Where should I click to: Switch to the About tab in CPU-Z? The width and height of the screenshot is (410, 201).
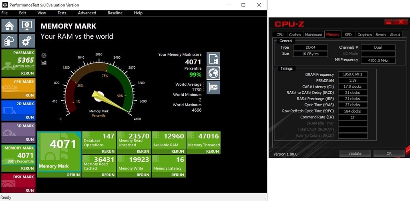pos(395,35)
